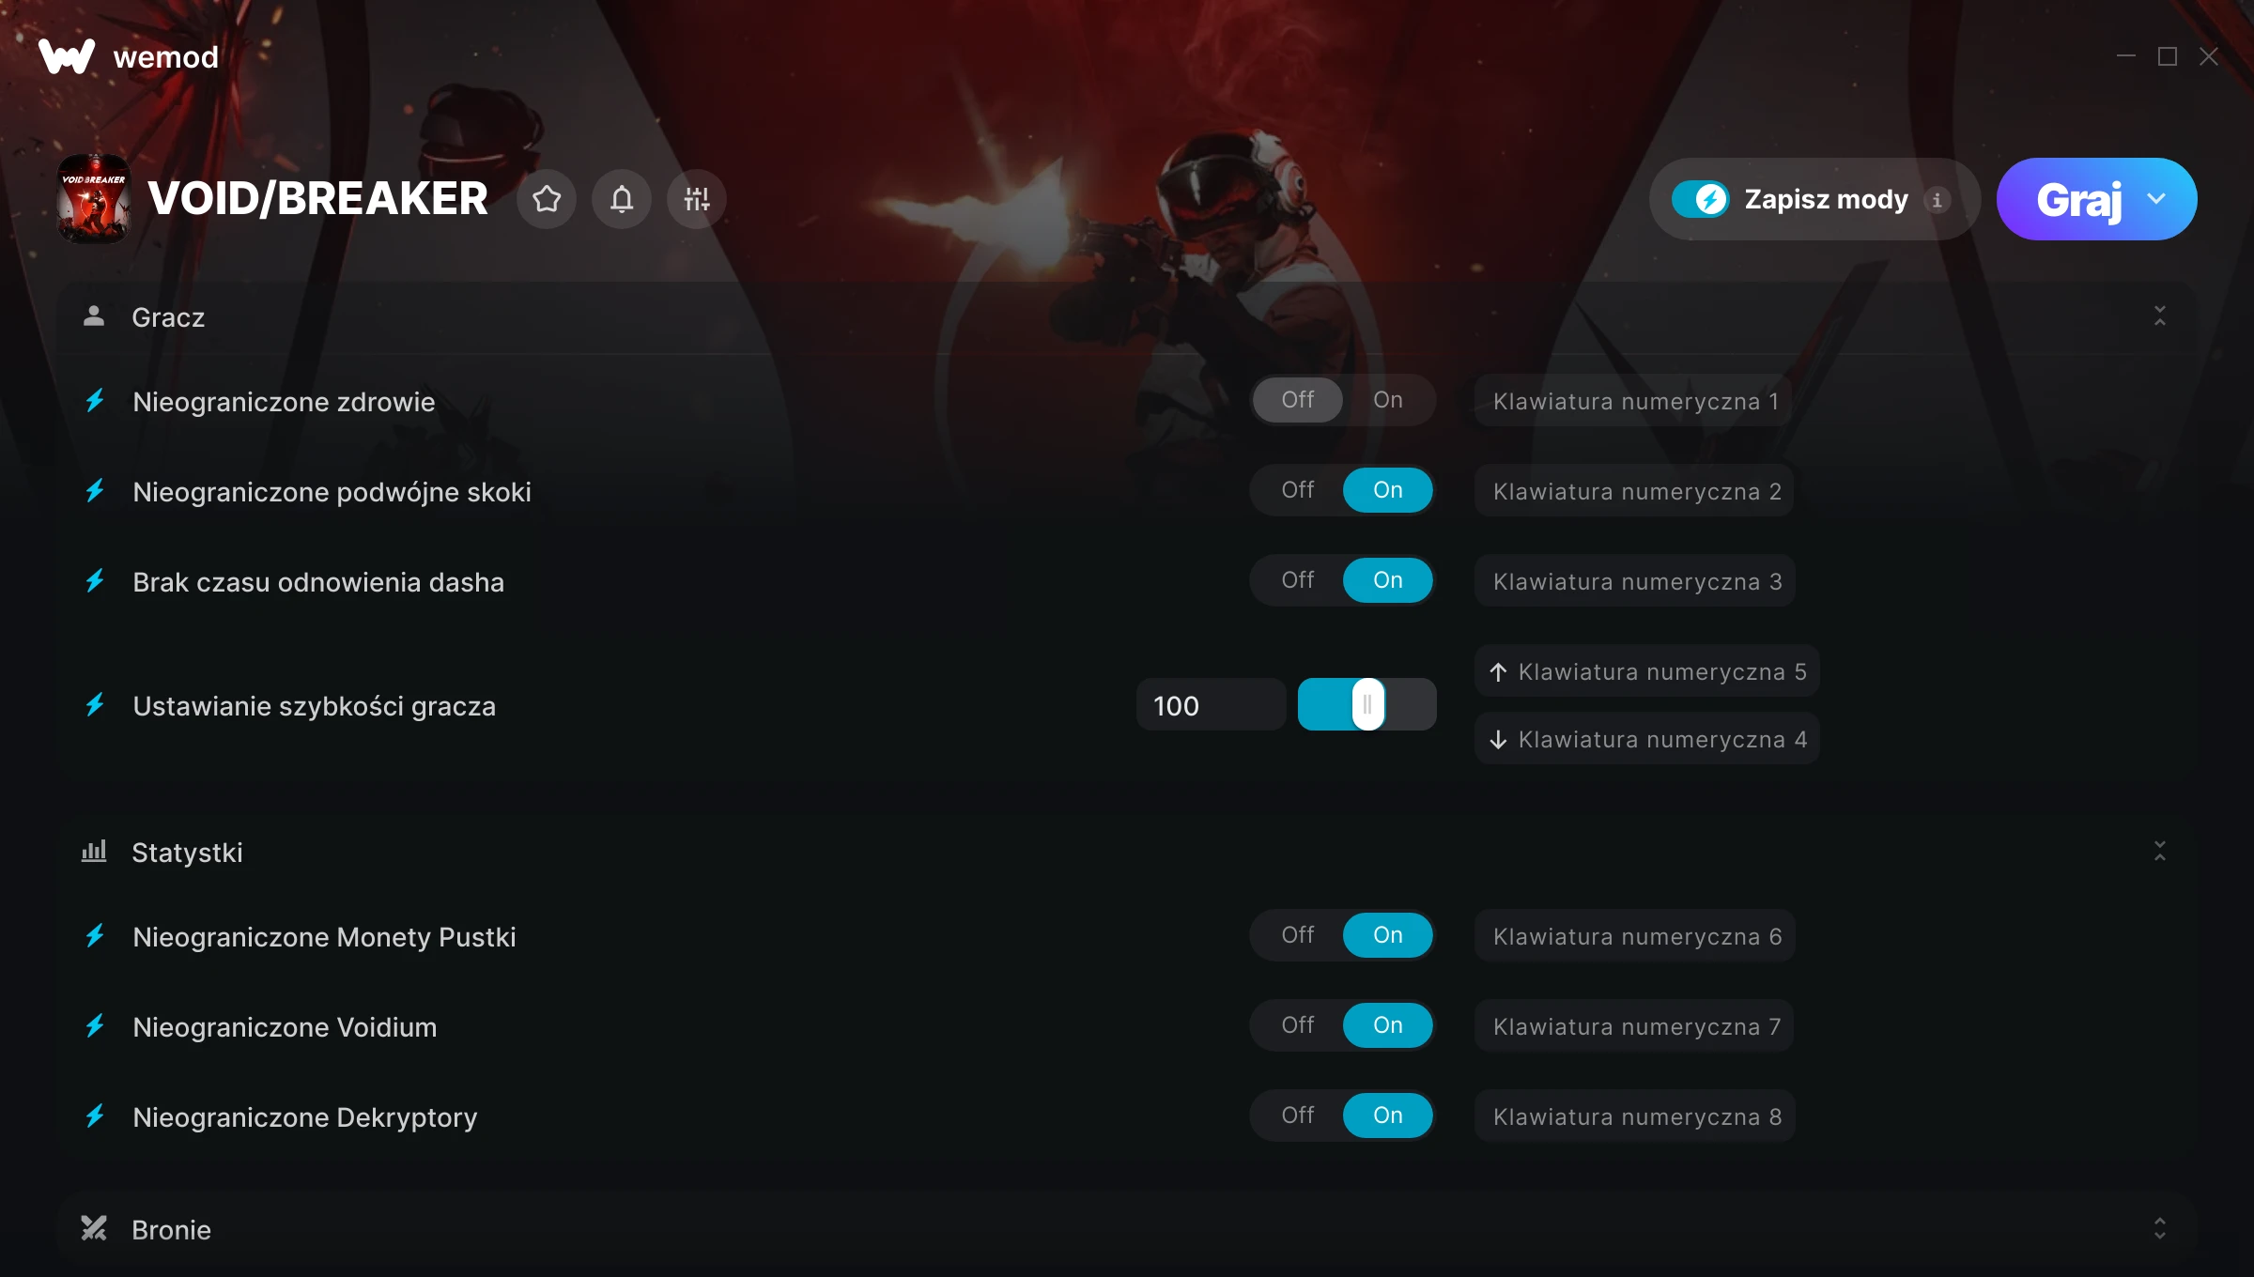Turn off Nieograniczone podwójne skoki
This screenshot has width=2254, height=1277.
pyautogui.click(x=1297, y=490)
